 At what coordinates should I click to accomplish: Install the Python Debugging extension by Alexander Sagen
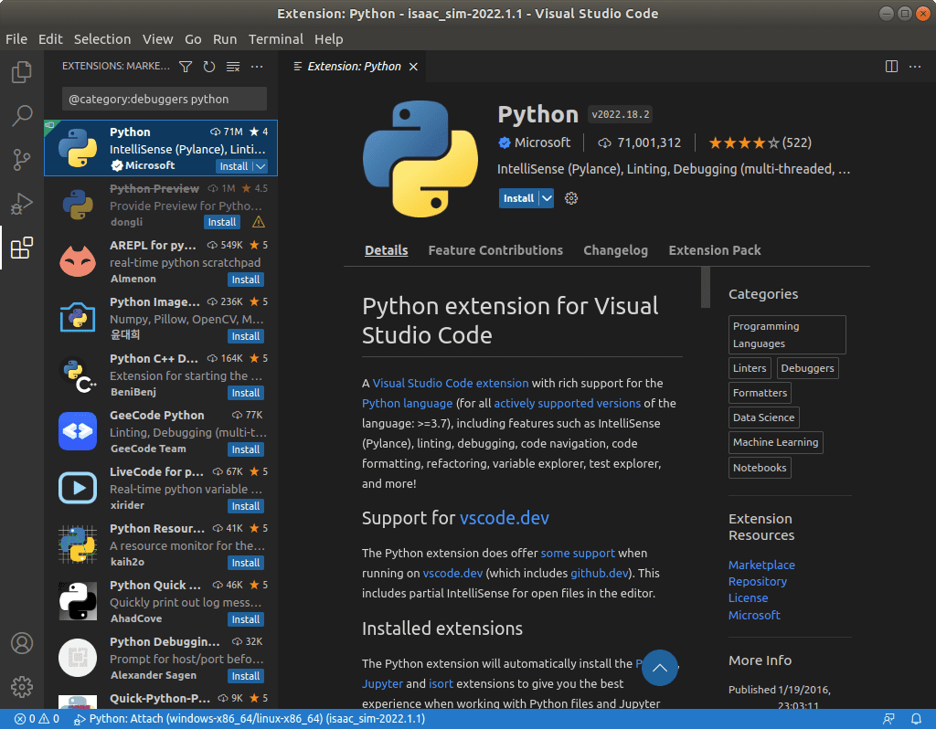tap(246, 676)
